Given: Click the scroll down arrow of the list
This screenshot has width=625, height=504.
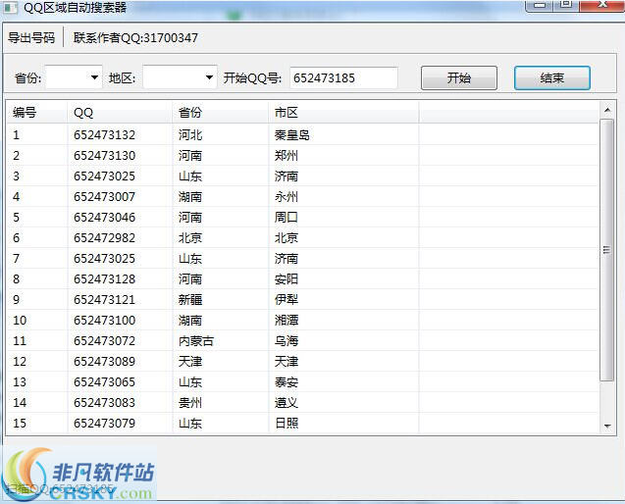Looking at the screenshot, I should pos(607,427).
